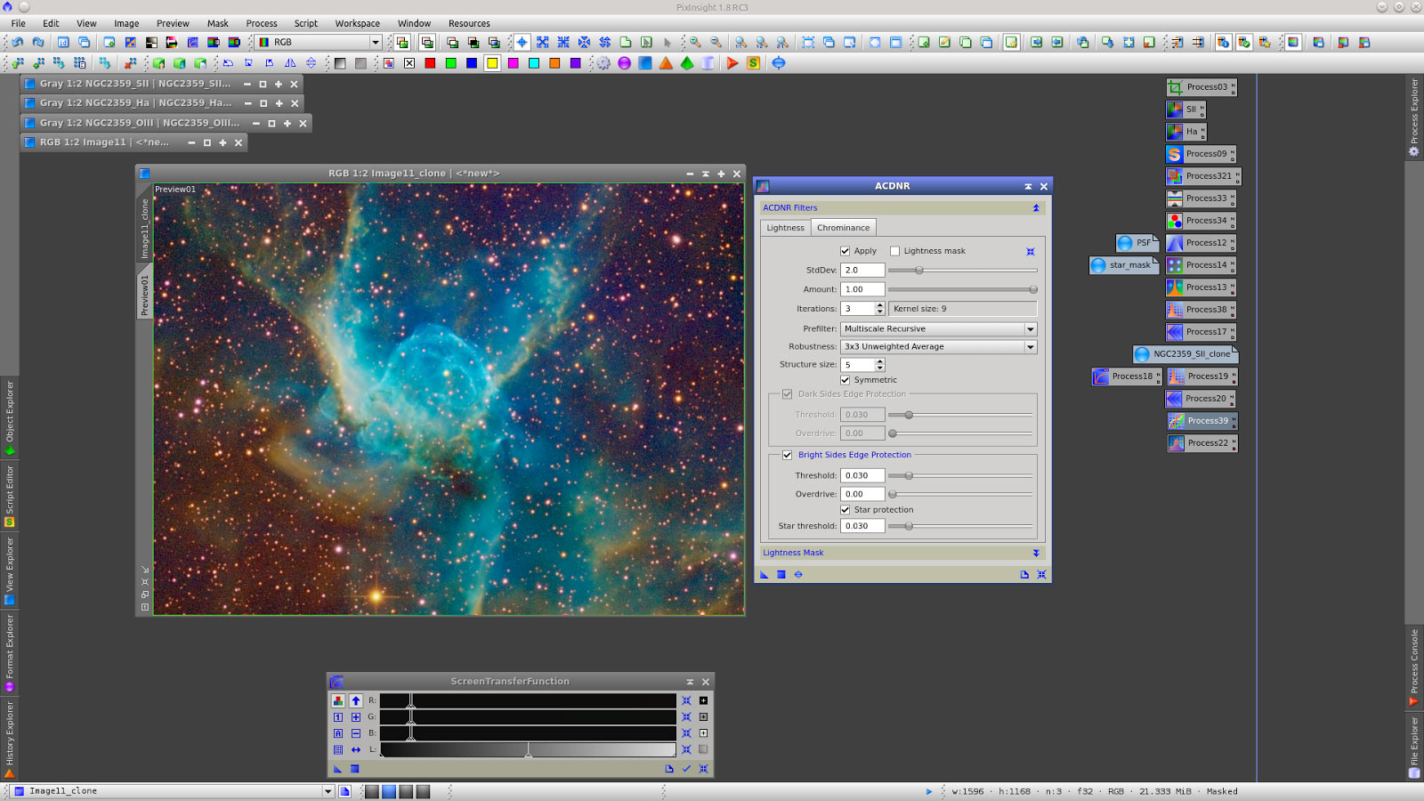The height and width of the screenshot is (801, 1424).
Task: Click the Star threshold value field
Action: pyautogui.click(x=862, y=526)
